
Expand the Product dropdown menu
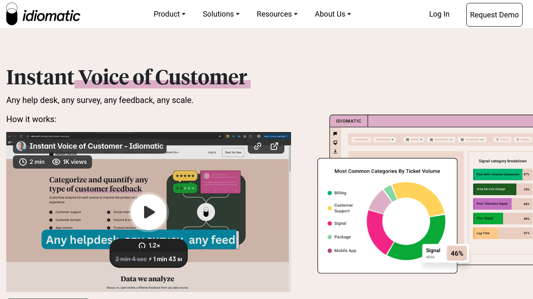169,14
